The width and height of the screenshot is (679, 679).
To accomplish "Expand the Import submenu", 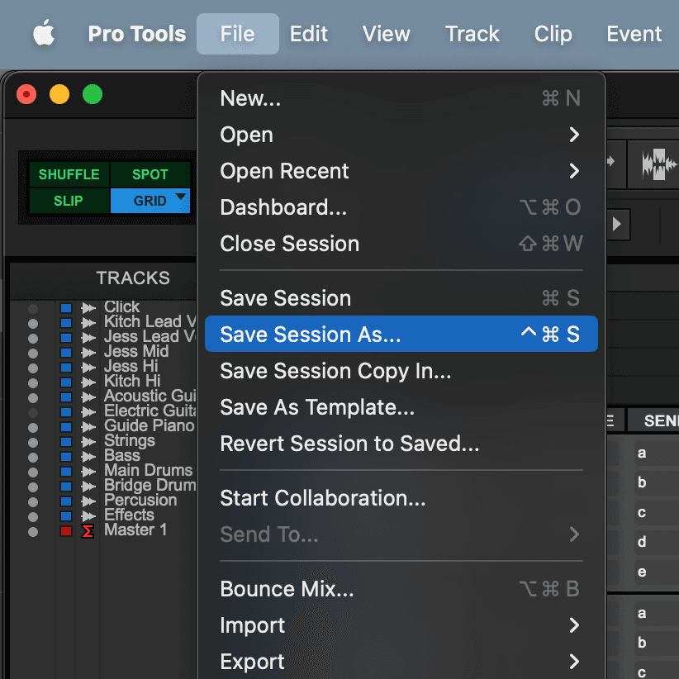I will click(x=401, y=626).
